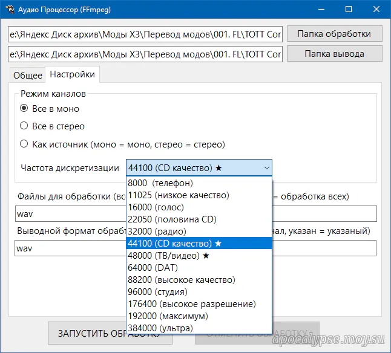Choose 64000 (DAT) sample rate
Viewport: 391px width, 353px height.
(199, 268)
